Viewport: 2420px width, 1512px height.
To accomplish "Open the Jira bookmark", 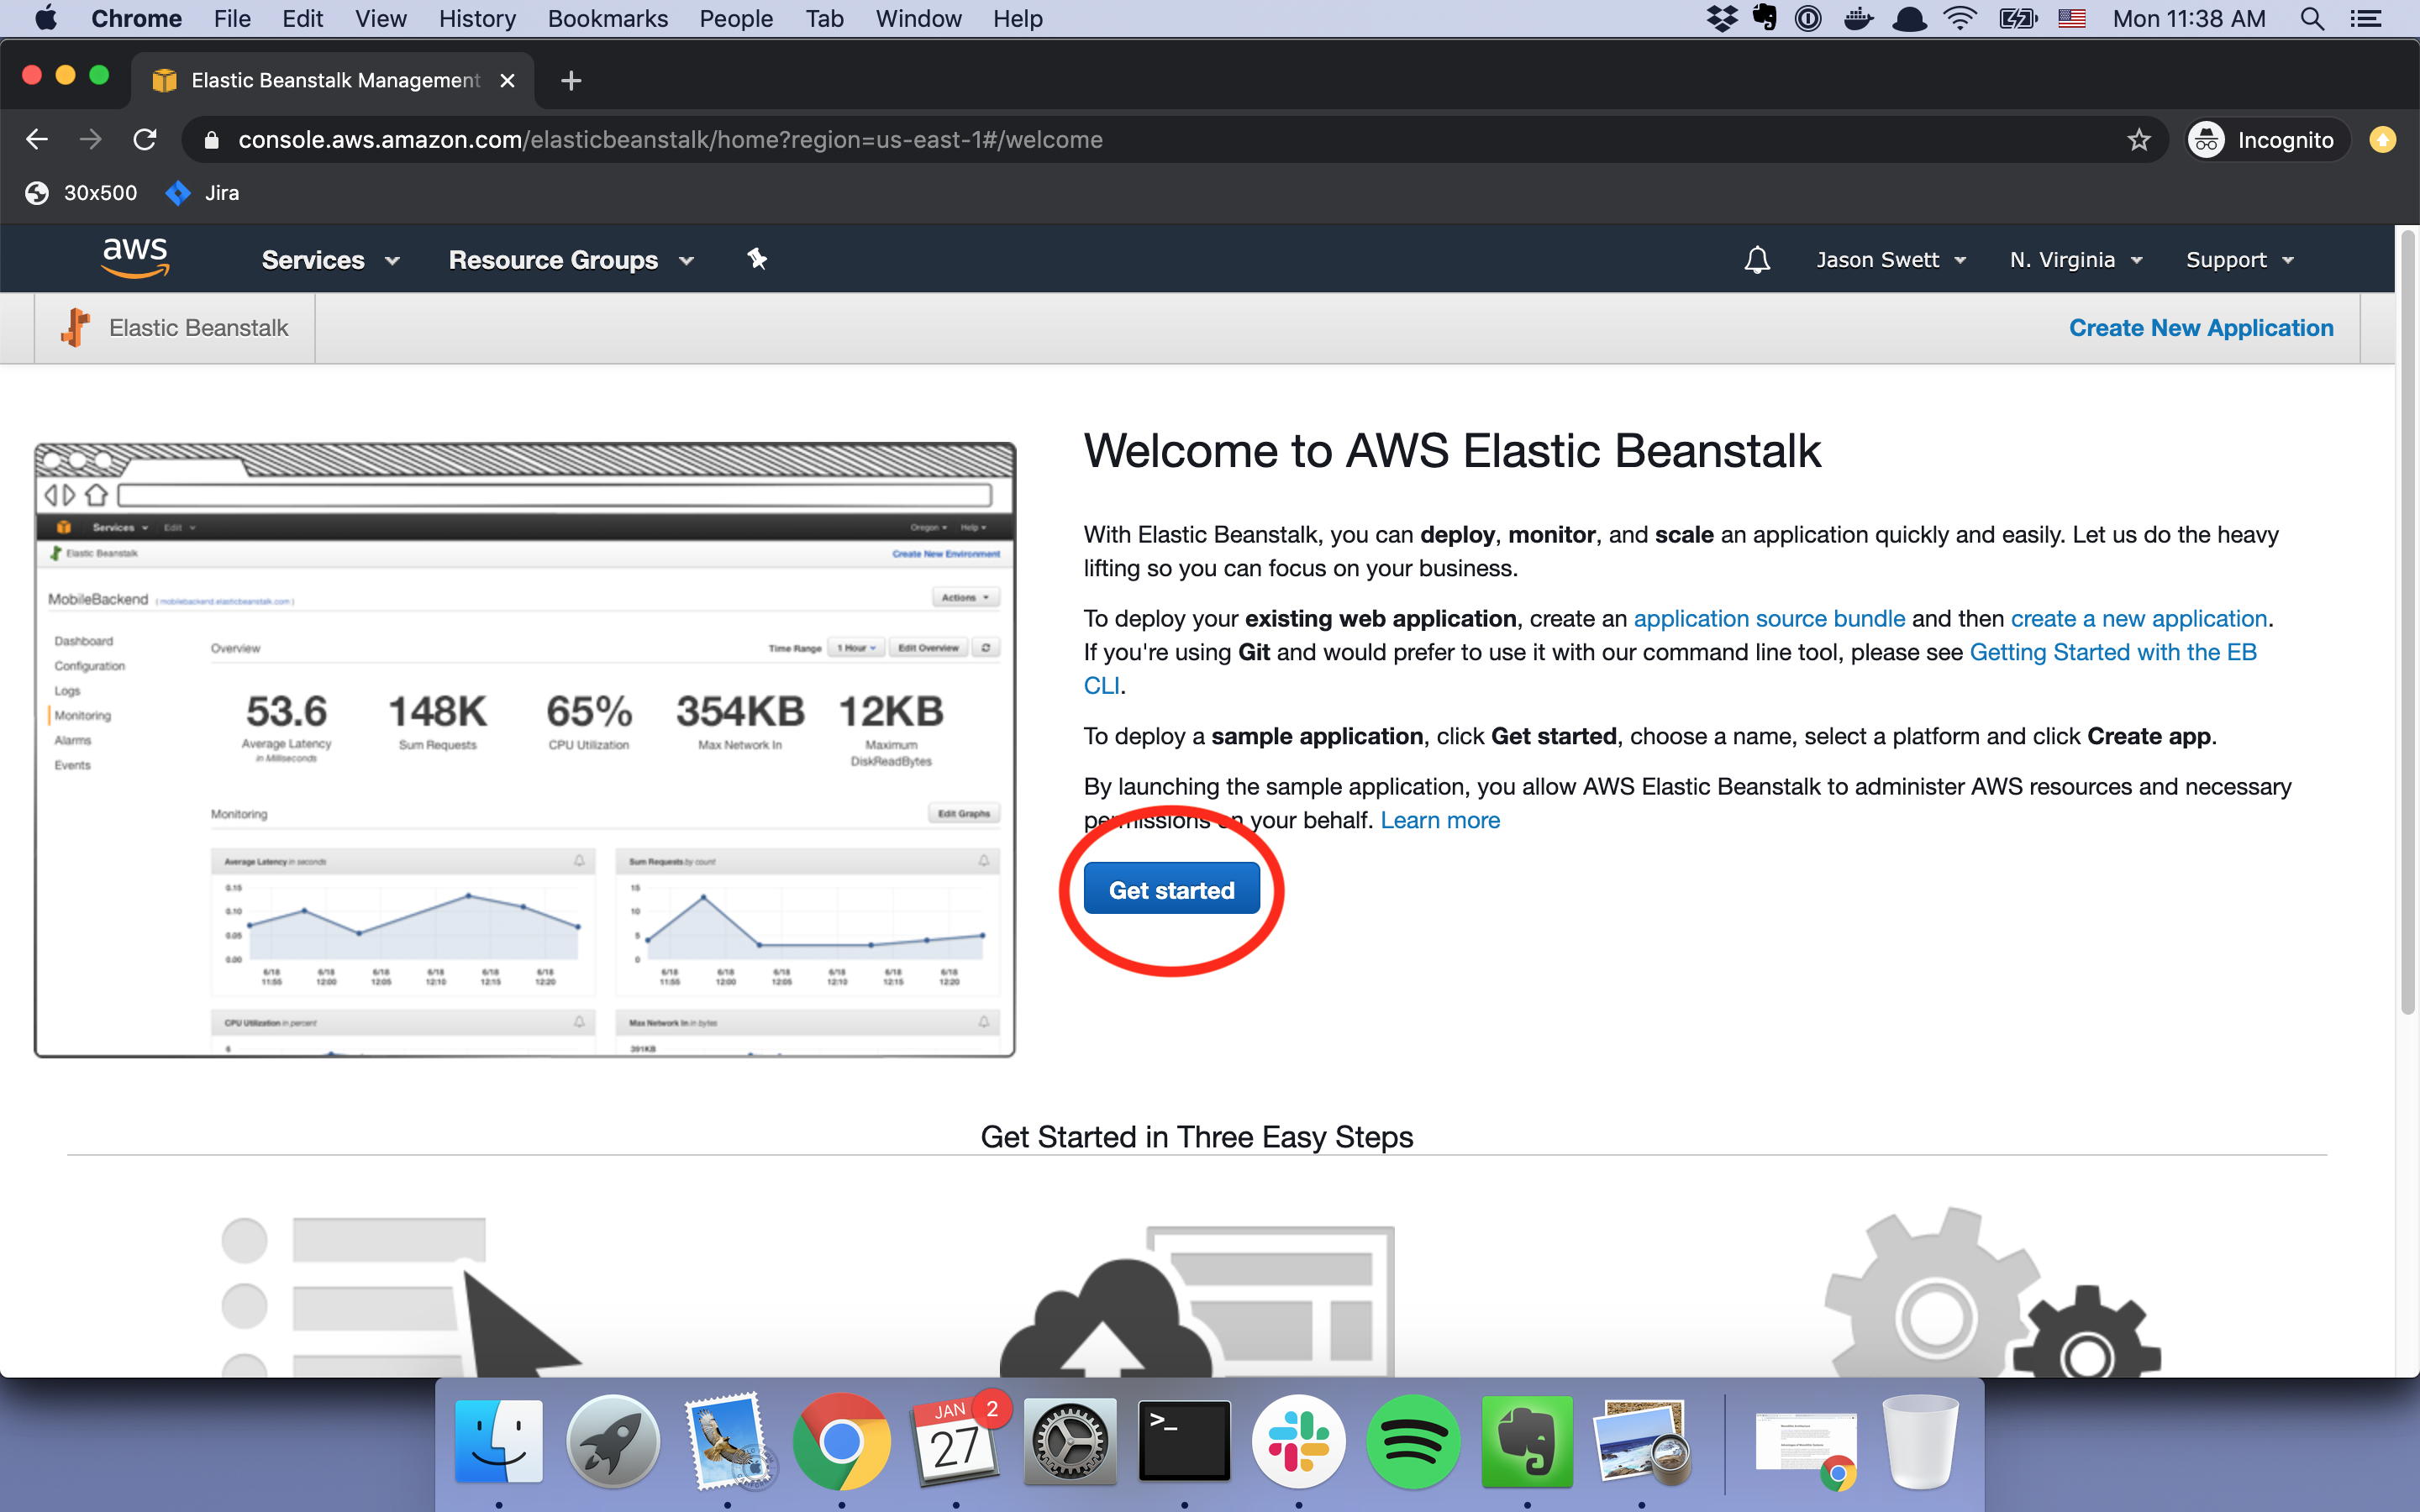I will pyautogui.click(x=203, y=193).
